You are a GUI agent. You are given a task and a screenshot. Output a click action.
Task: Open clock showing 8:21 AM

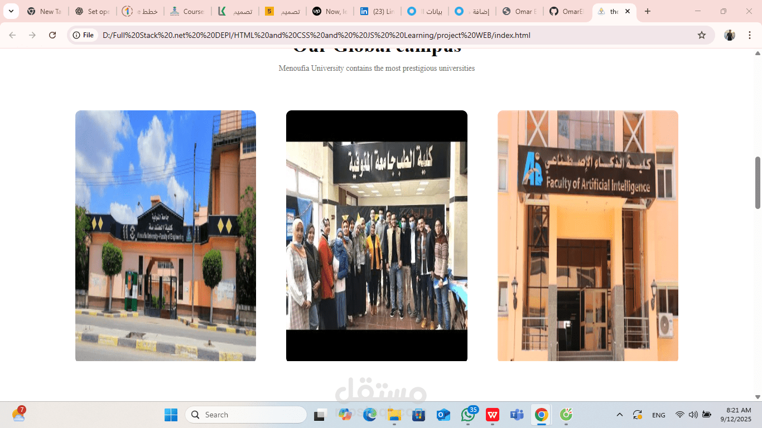(735, 415)
